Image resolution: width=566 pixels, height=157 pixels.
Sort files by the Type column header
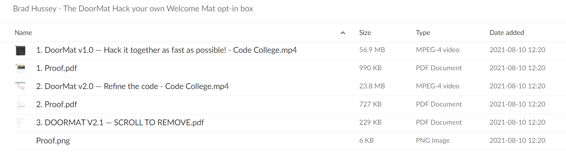[x=423, y=33]
